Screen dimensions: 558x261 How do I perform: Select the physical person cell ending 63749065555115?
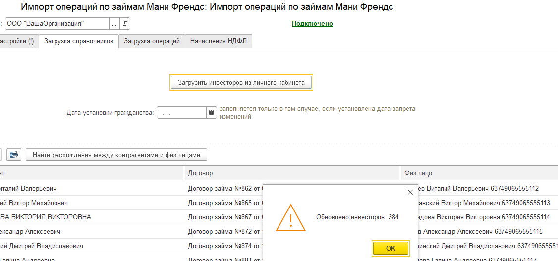(x=488, y=231)
